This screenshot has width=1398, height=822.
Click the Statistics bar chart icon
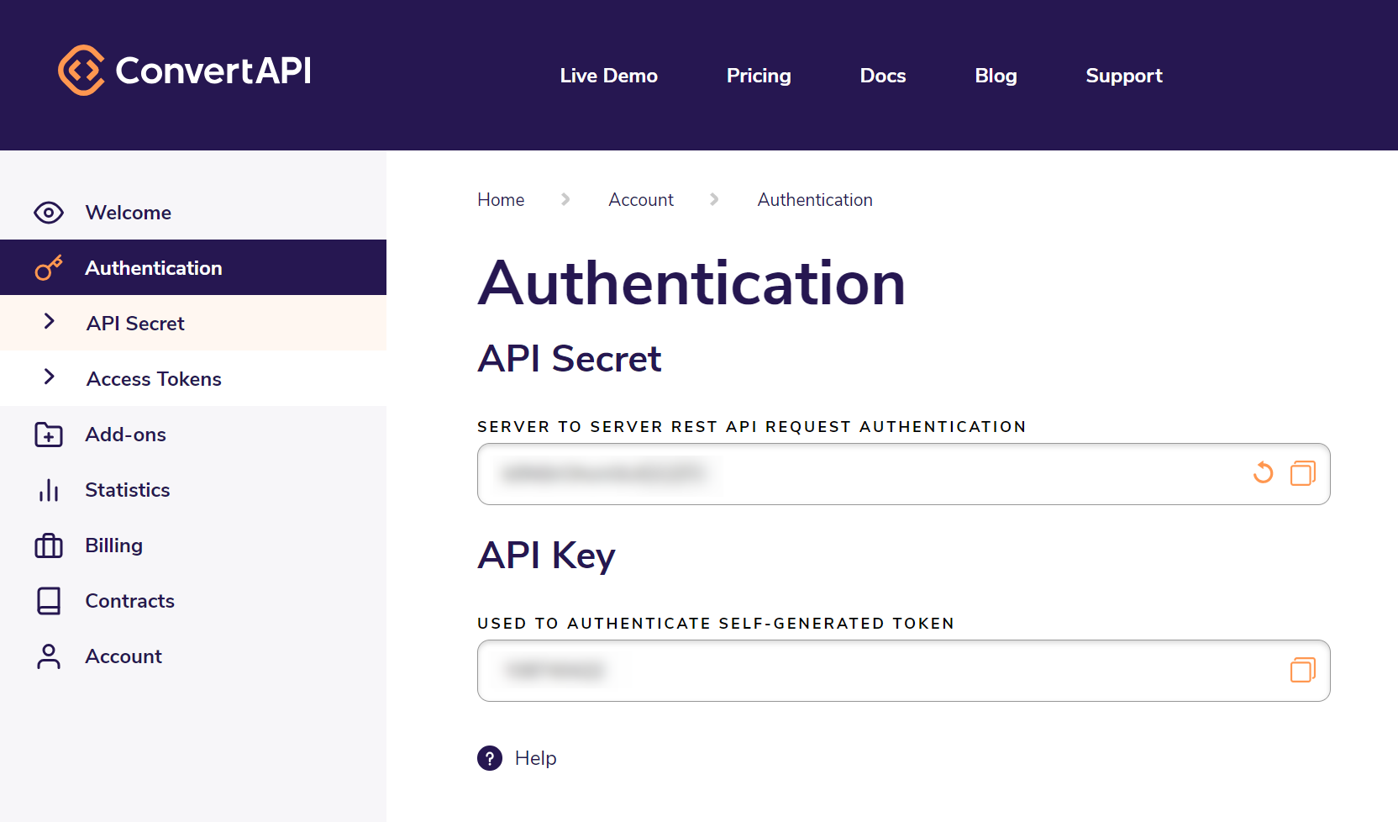[x=49, y=490]
